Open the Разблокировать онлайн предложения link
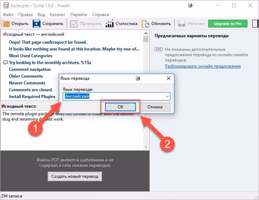Image resolution: width=259 pixels, height=200 pixels. click(x=203, y=66)
